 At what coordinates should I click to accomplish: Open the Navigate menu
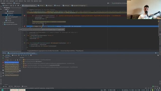(x=12, y=1)
